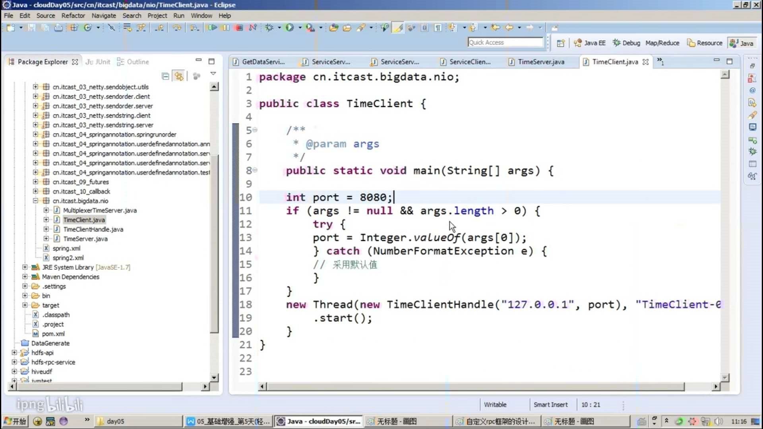
Task: Click the Quick Access search field
Action: click(x=505, y=42)
